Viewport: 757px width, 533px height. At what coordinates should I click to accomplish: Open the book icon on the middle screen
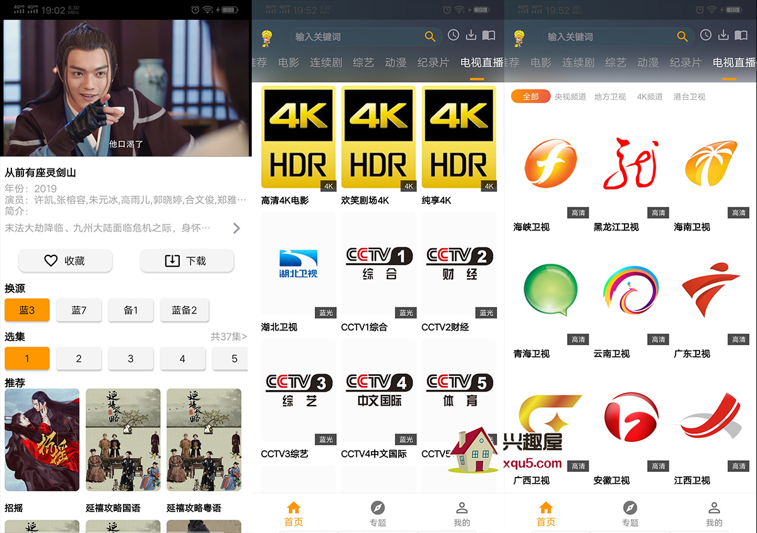point(488,35)
